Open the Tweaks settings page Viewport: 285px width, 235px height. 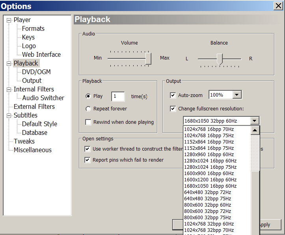coord(24,142)
